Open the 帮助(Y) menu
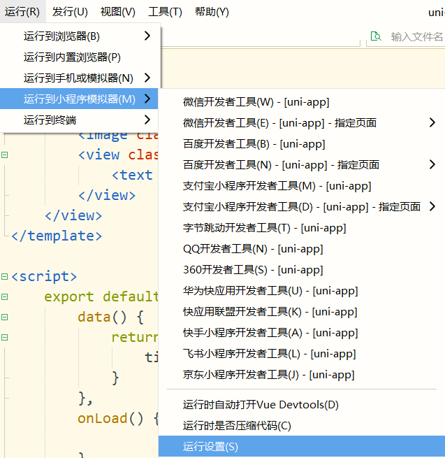Image resolution: width=445 pixels, height=458 pixels. click(x=212, y=12)
